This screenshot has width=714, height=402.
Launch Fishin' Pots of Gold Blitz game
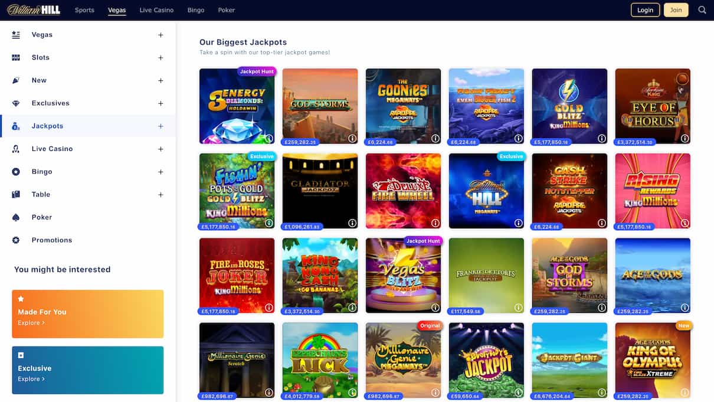tap(237, 191)
